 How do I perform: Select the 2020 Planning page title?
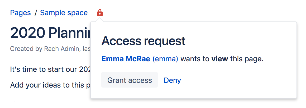tap(50, 33)
